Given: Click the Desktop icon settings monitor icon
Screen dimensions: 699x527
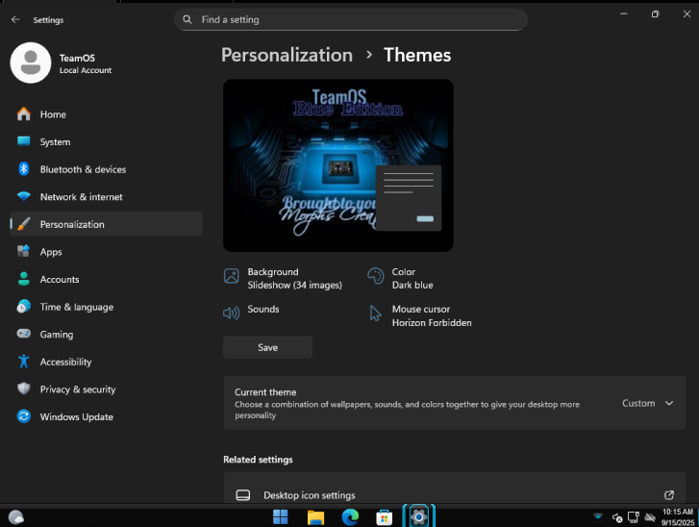Looking at the screenshot, I should coord(243,495).
